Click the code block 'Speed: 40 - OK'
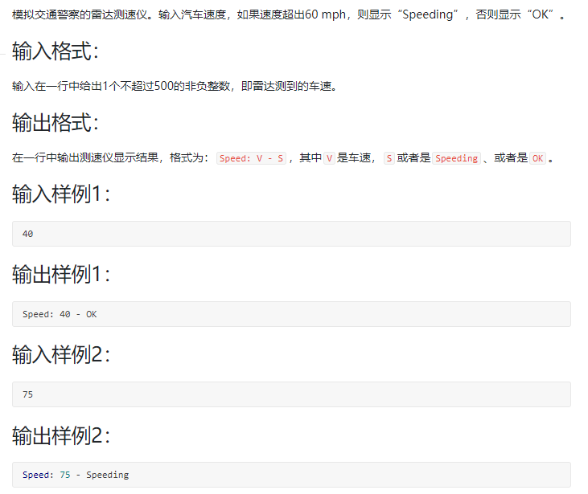 [291, 314]
